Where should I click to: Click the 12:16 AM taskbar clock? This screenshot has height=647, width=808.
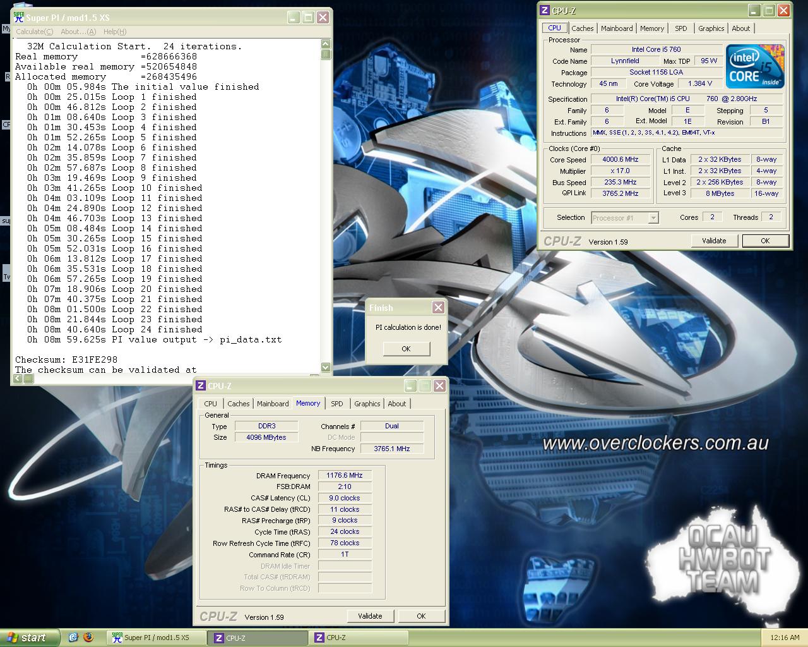pos(785,638)
